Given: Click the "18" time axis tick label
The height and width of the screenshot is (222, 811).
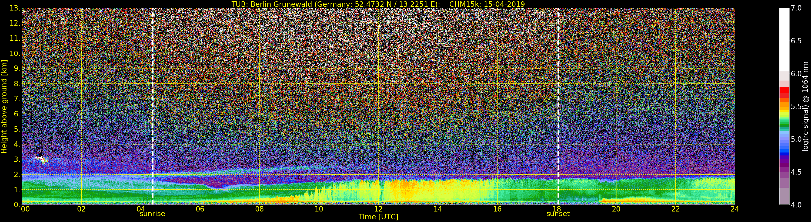Looking at the screenshot, I should (557, 209).
